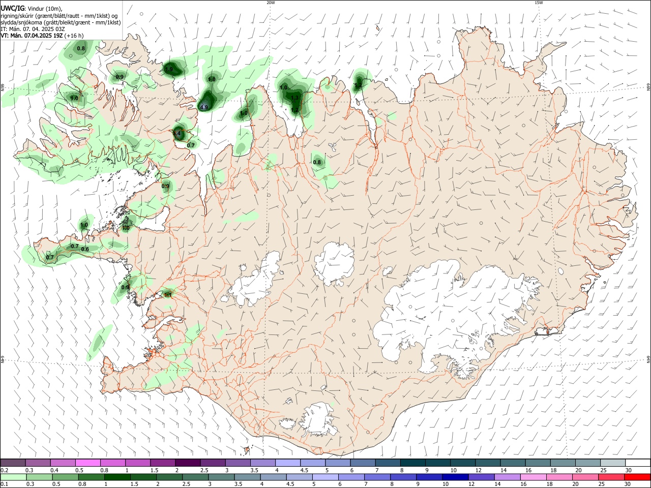The height and width of the screenshot is (488, 651).
Task: Select the 3.4 precipitation value on the map
Action: (176, 134)
